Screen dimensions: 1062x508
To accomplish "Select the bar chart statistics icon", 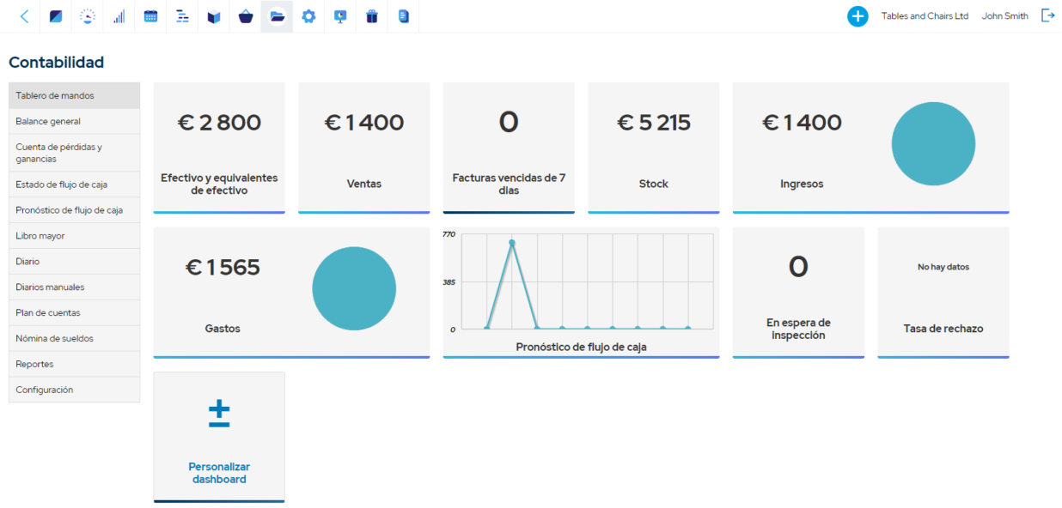I will pyautogui.click(x=119, y=15).
